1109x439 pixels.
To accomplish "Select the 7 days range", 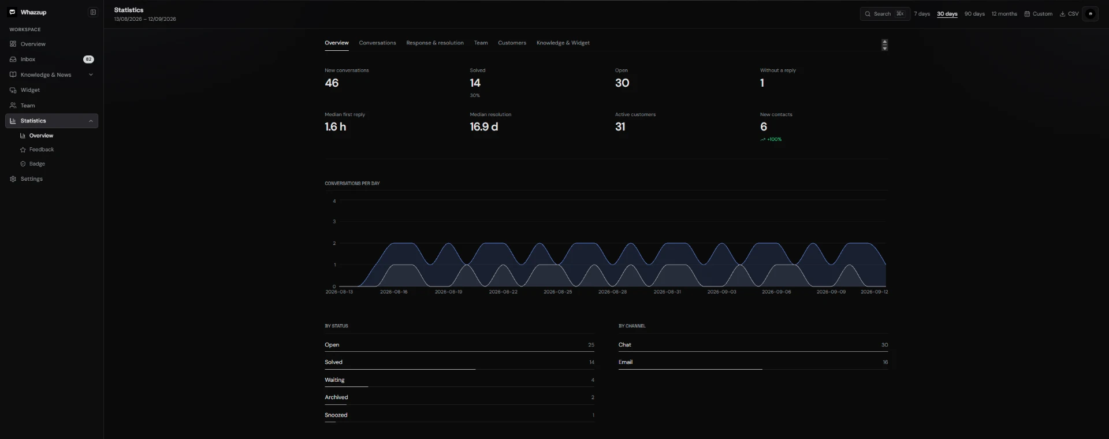I will click(x=922, y=14).
